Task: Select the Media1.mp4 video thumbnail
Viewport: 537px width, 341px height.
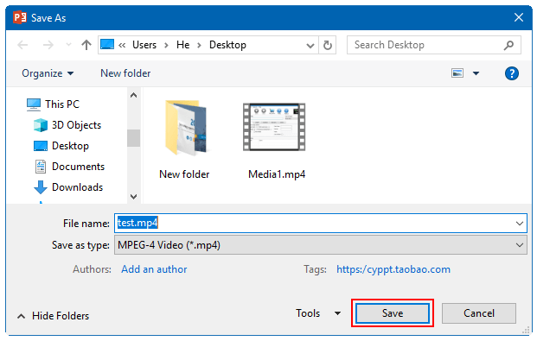Action: 274,127
